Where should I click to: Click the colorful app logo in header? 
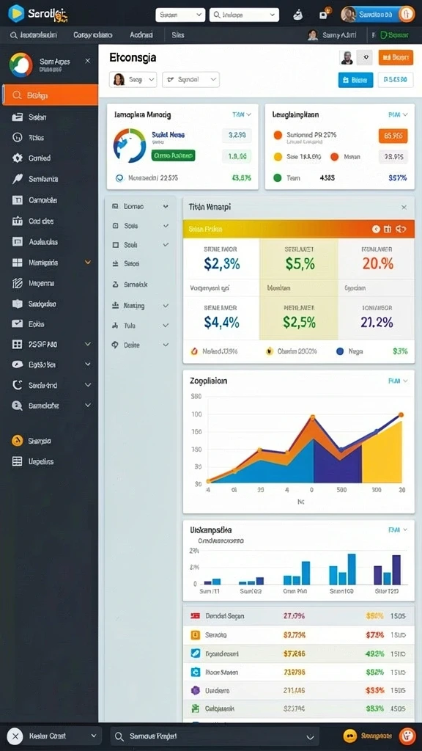(16, 13)
